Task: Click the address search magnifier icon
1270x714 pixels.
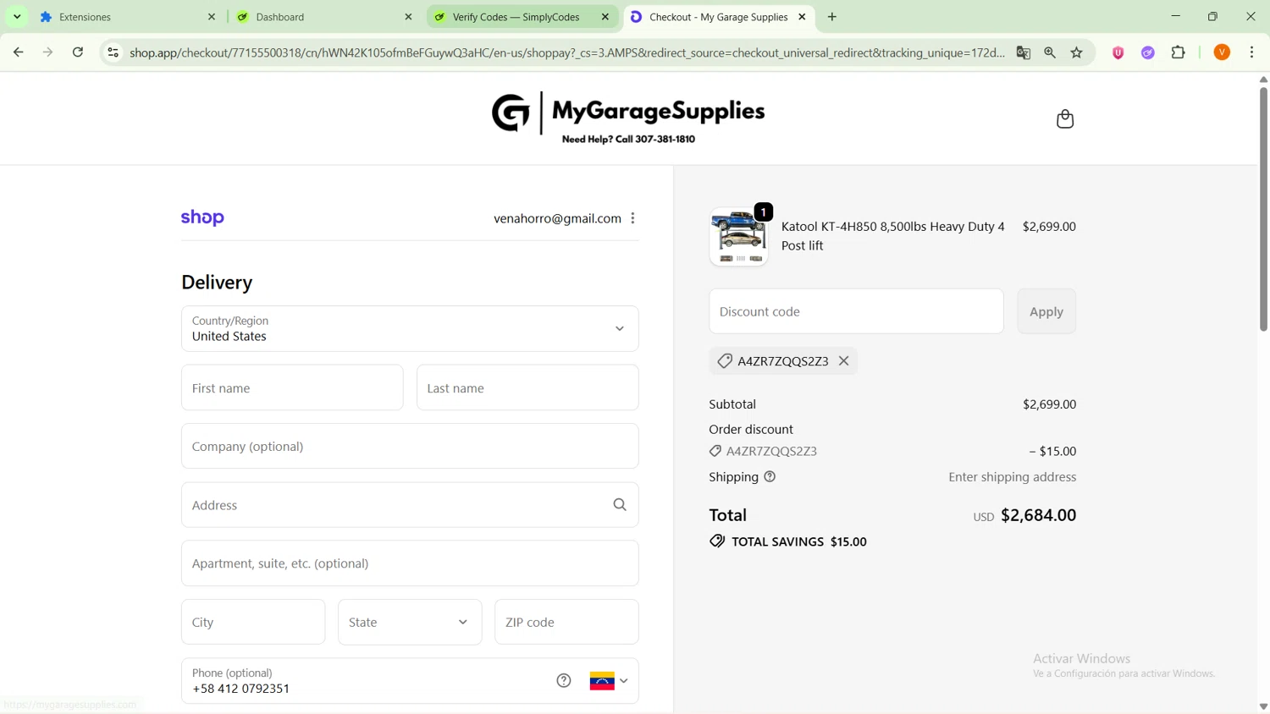Action: point(620,505)
